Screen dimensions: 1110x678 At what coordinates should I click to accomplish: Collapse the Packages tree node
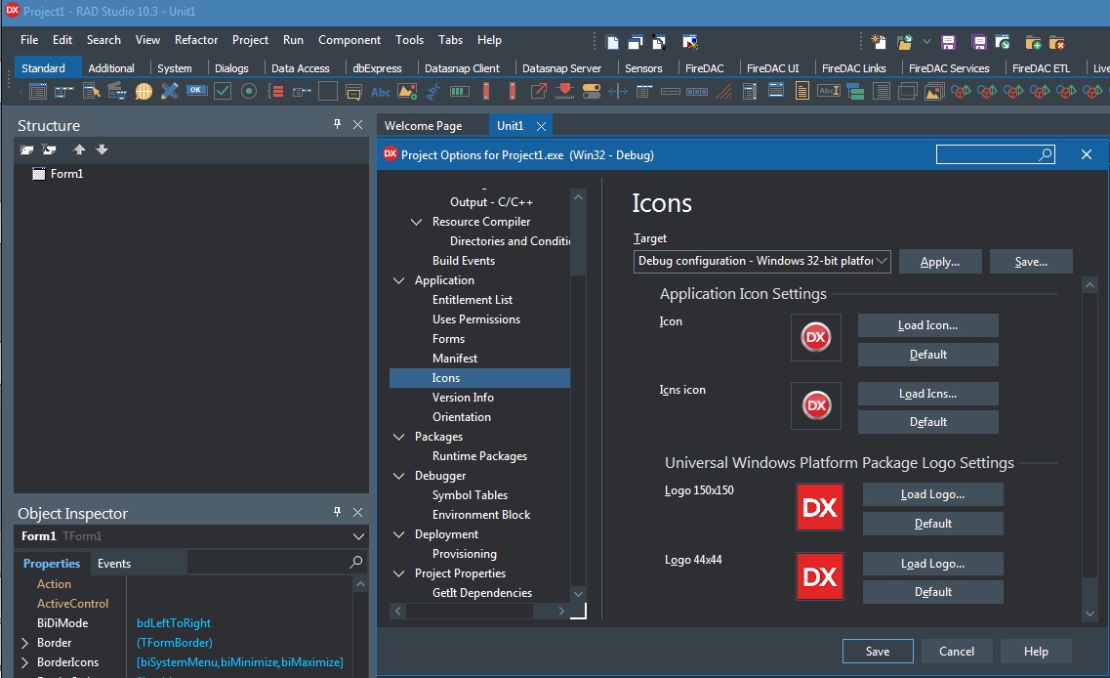click(x=398, y=437)
